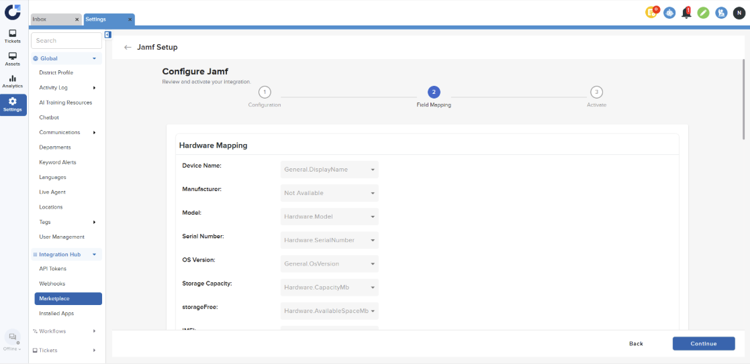750x364 pixels.
Task: Select Installed Apps in Integration Hub
Action: [x=56, y=313]
